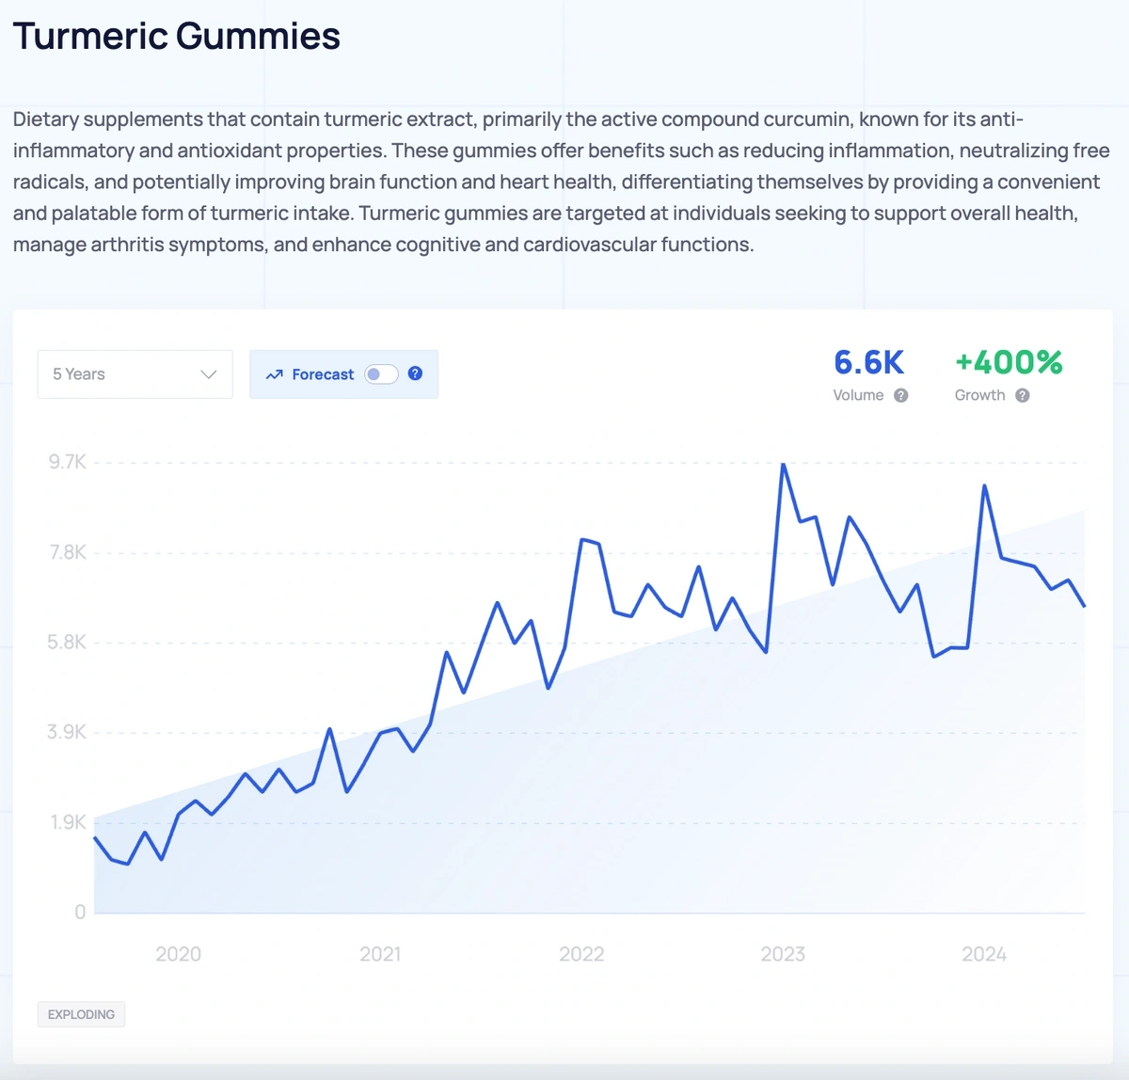Click the 2020 x-axis label
This screenshot has width=1129, height=1080.
tap(178, 954)
